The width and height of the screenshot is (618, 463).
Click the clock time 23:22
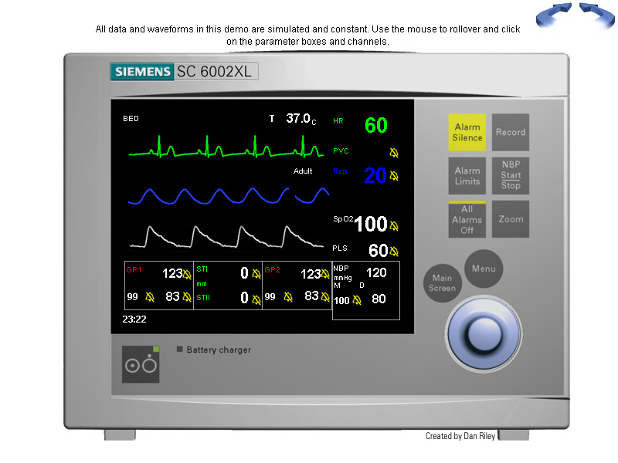[x=134, y=319]
